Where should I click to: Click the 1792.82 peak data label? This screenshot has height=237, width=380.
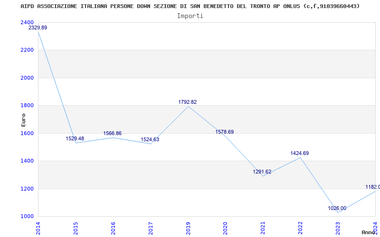(x=188, y=102)
